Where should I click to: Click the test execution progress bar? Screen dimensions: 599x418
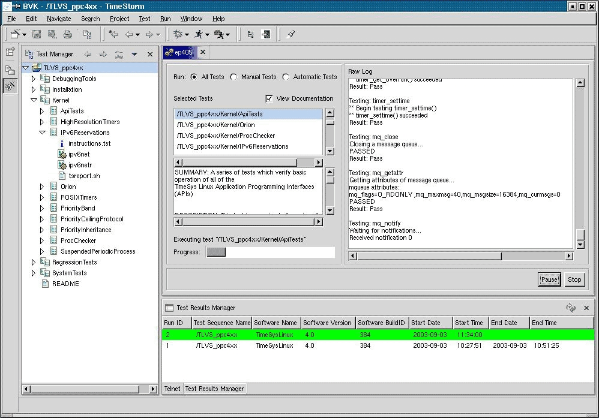click(270, 252)
